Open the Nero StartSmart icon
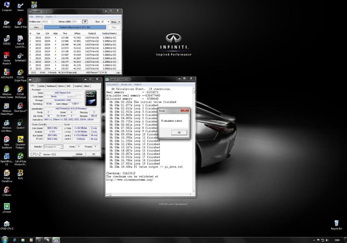This screenshot has height=243, width=347. [7, 143]
